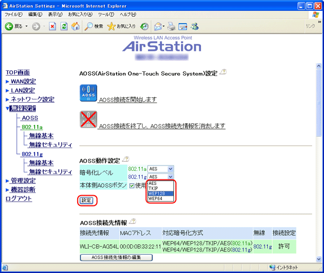
Task: Click scrollbar down arrow
Action: pos(319,259)
